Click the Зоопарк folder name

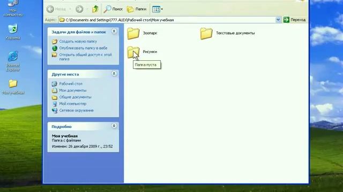tap(150, 33)
